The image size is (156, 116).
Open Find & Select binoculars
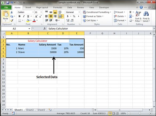coord(146,16)
